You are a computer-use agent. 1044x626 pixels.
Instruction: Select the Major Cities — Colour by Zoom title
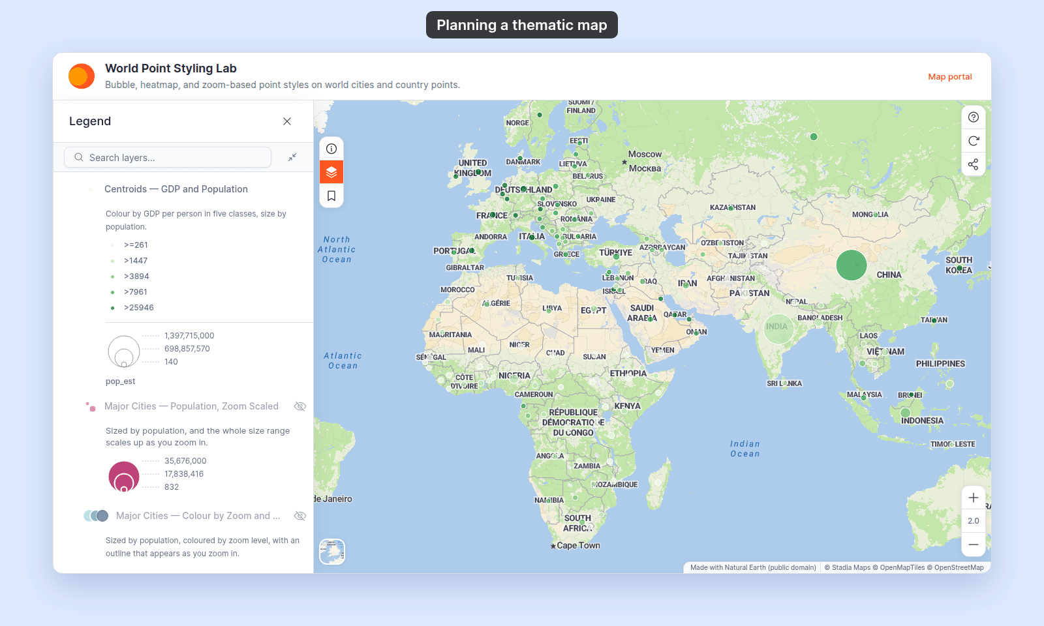coord(198,516)
